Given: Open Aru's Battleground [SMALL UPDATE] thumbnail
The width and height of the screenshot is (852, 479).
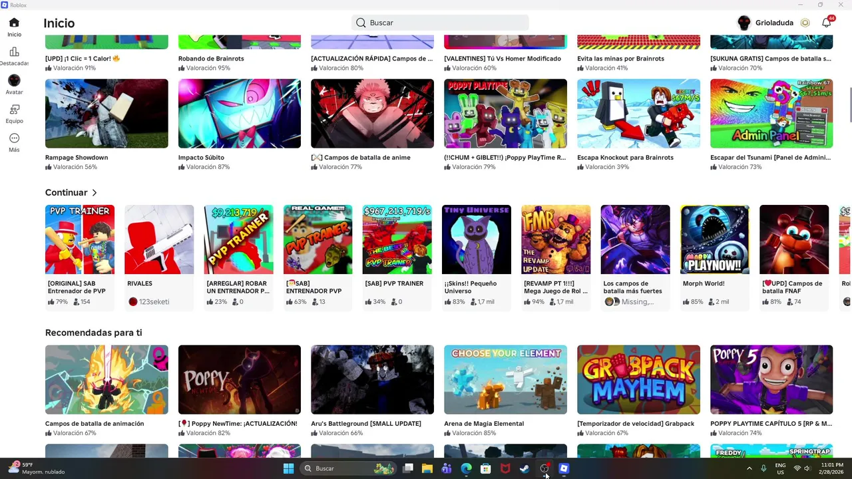Looking at the screenshot, I should 372,380.
